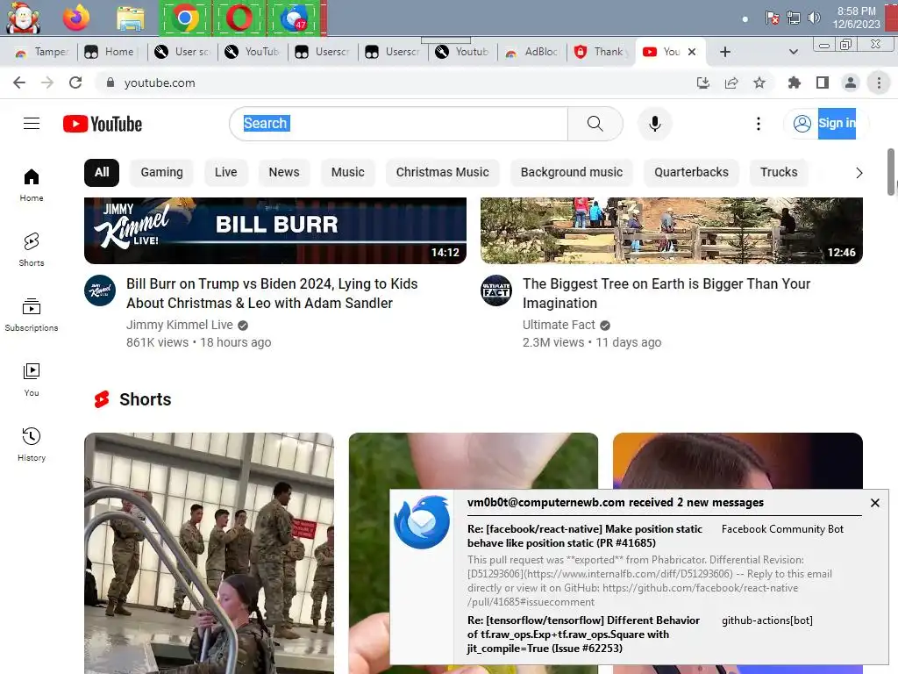This screenshot has width=898, height=674.
Task: Switch to the Thank tab
Action: [602, 52]
